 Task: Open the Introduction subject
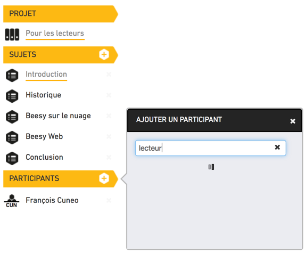tap(46, 74)
